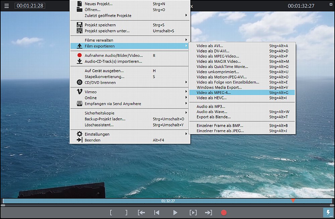Expand Zuletzt geöffnete Projekte submenu
Viewport: 335px width, 219px height.
[108, 16]
